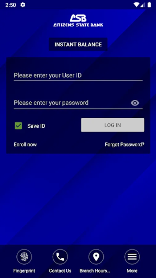Viewport: 156px width, 278px height.
Task: Select the Contact Us label
Action: [60, 271]
